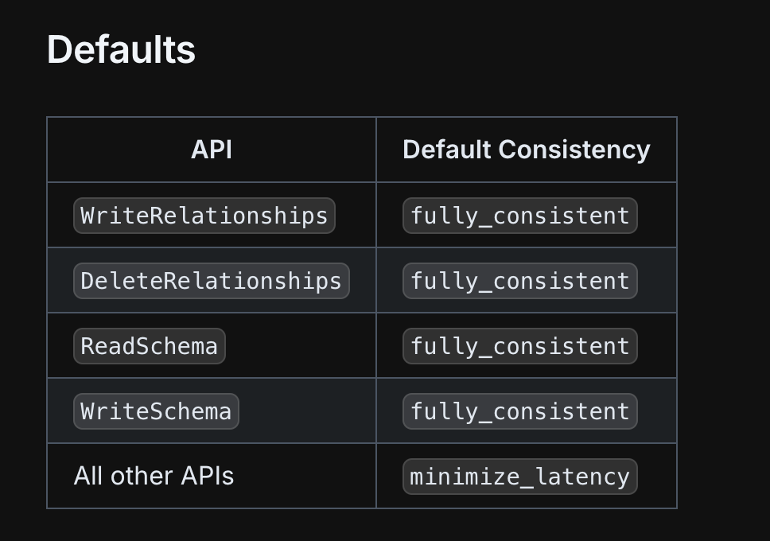
Task: Click the word APIs in the last row
Action: [208, 476]
